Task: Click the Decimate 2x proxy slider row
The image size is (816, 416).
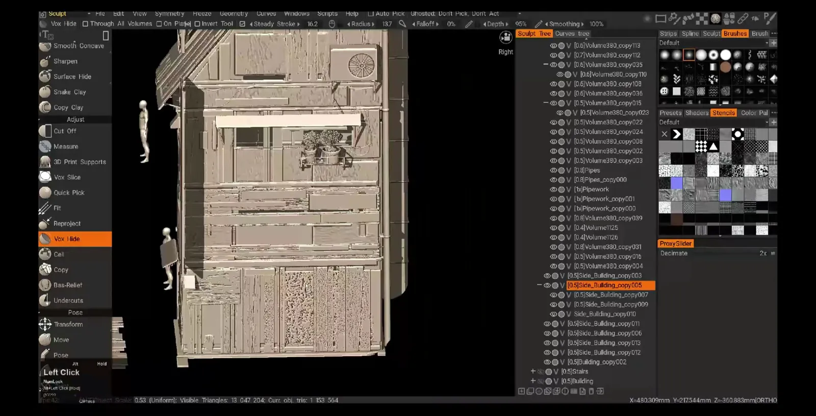Action: pos(717,253)
